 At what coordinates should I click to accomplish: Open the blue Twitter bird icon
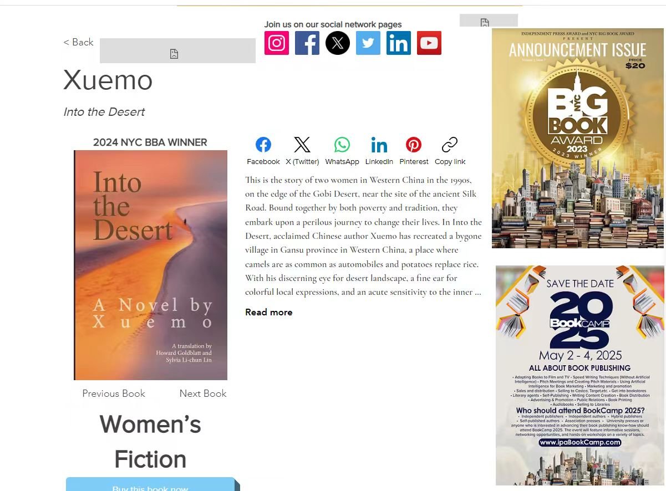pyautogui.click(x=368, y=43)
